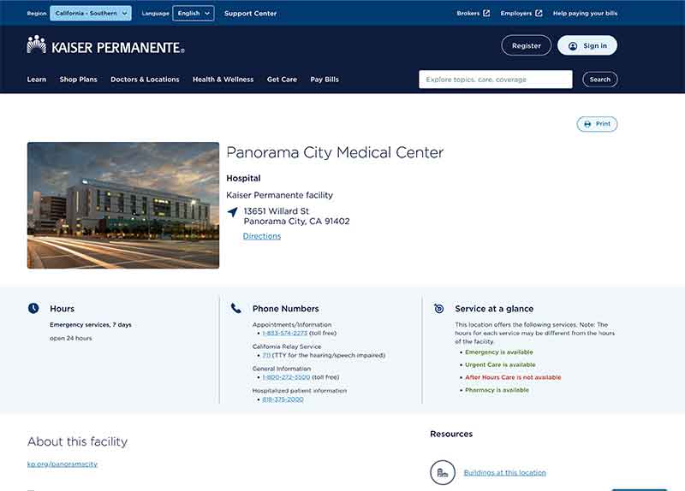Click the buildings icon under Resources
Image resolution: width=685 pixels, height=491 pixels.
443,472
